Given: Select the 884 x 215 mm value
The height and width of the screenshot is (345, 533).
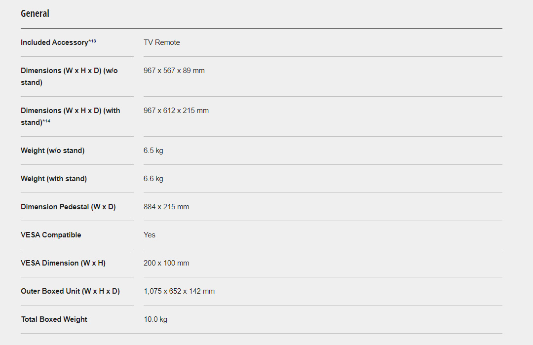Looking at the screenshot, I should click(x=166, y=207).
